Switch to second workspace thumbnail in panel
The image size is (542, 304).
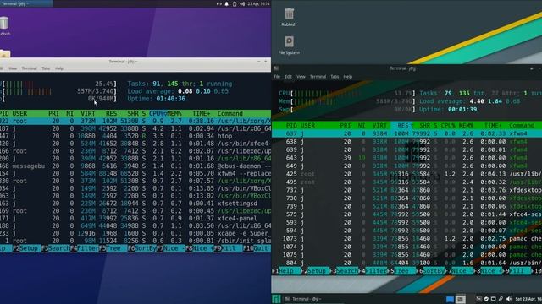460,299
